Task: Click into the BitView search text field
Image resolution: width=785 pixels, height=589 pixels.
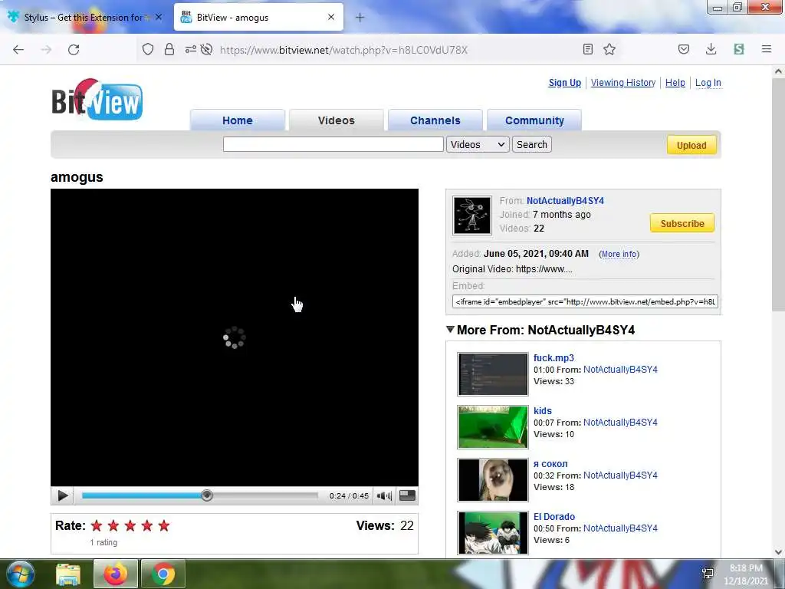Action: [333, 144]
